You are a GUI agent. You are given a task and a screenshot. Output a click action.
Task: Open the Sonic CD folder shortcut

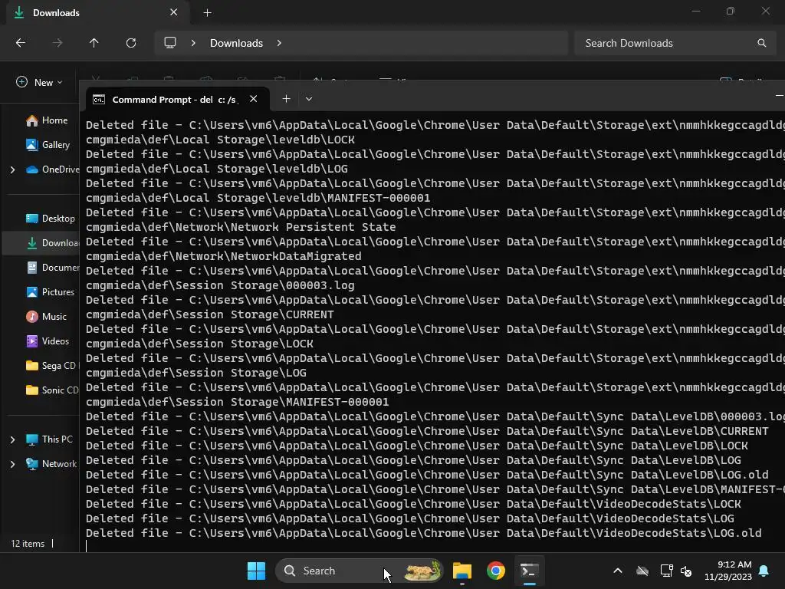click(51, 390)
